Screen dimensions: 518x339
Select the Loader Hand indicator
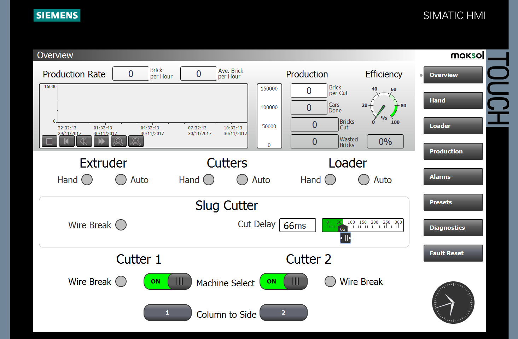point(330,180)
